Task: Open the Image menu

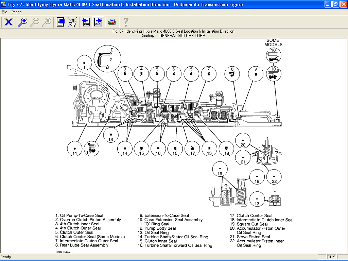Action: pyautogui.click(x=16, y=12)
